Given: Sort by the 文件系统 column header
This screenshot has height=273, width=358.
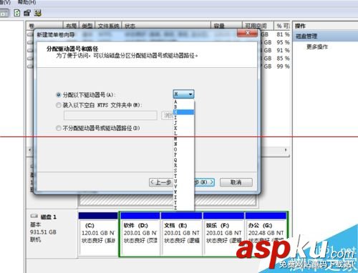Looking at the screenshot, I should click(108, 26).
